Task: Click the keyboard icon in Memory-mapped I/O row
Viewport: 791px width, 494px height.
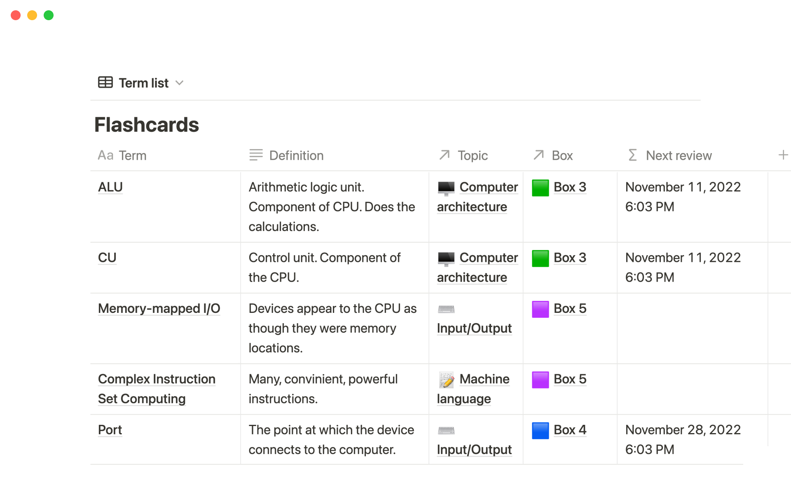Action: 446,309
